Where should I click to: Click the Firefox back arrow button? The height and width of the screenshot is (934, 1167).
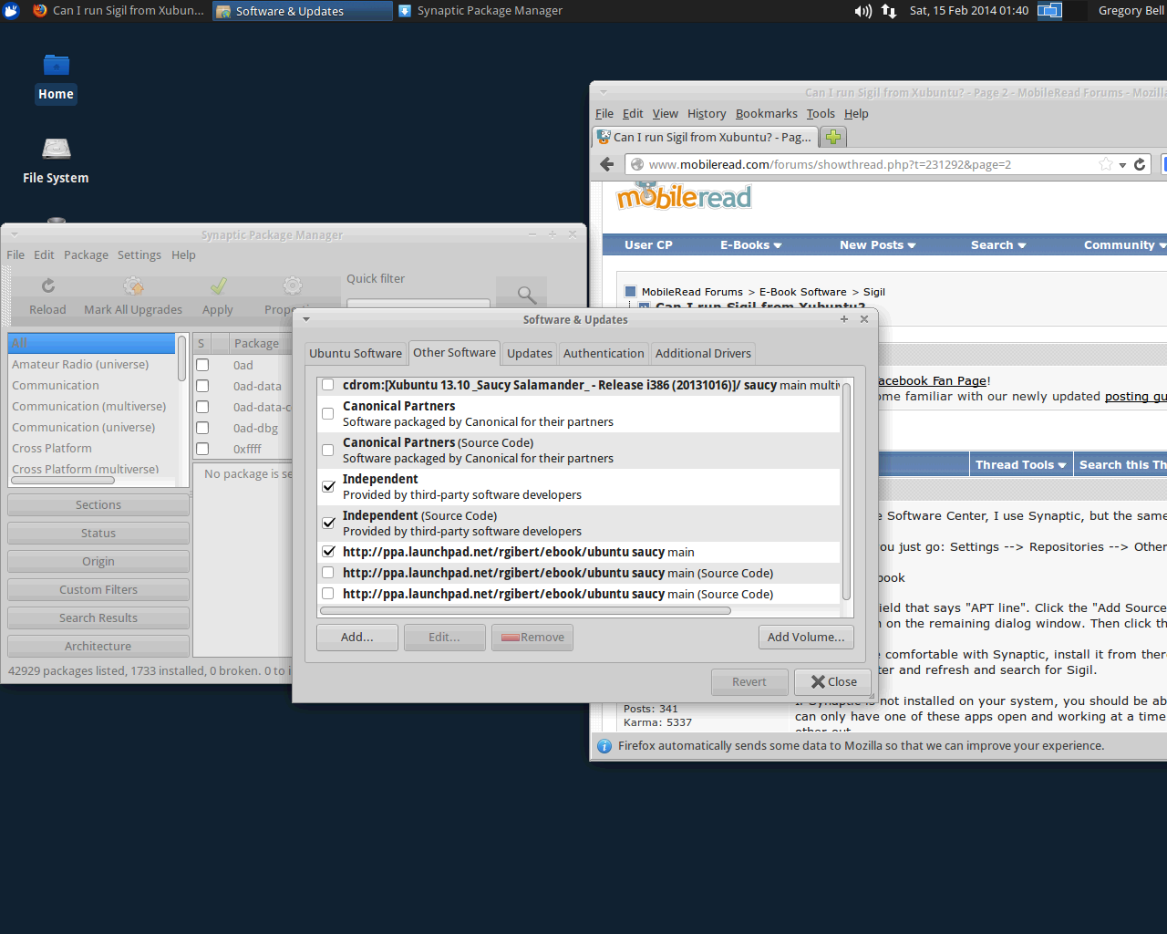click(607, 164)
